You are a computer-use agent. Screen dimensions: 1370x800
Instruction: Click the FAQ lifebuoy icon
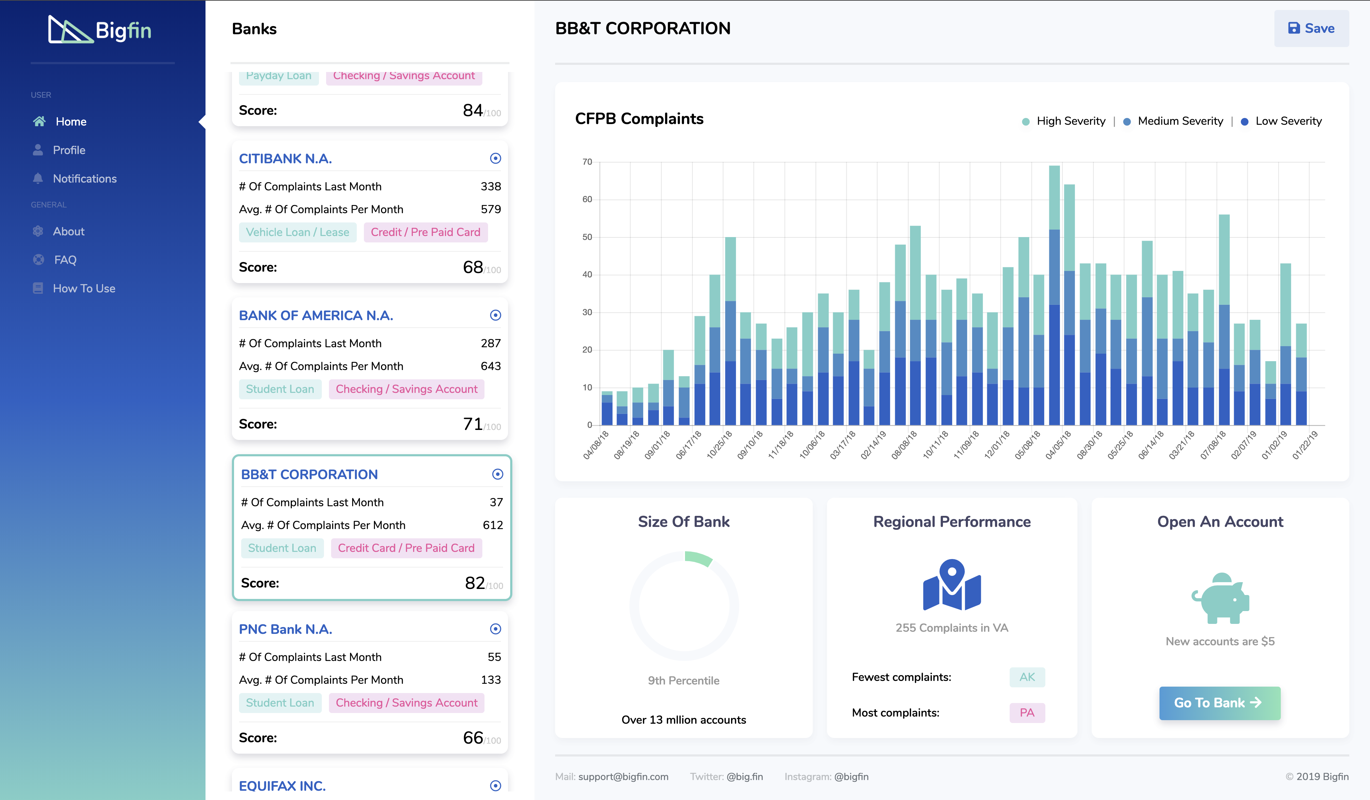click(x=38, y=260)
